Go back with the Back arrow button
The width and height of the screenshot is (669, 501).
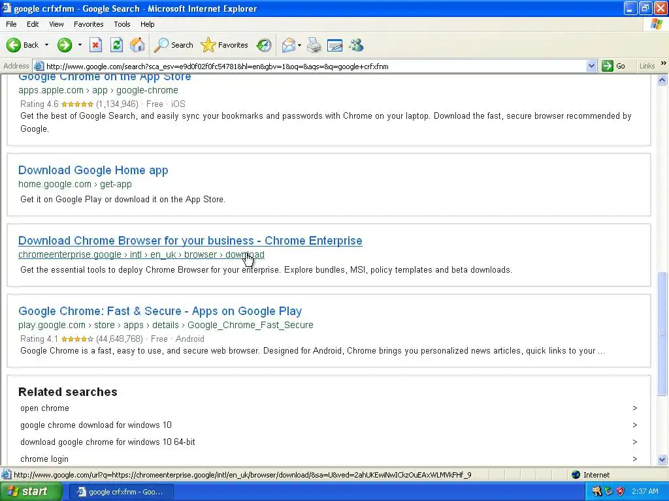(x=22, y=45)
